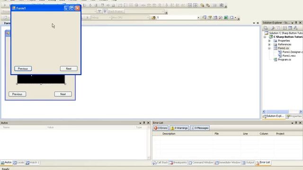The image size is (303, 170).
Task: Click Center Vertically in the layout toolbar
Action: (x=196, y=5)
